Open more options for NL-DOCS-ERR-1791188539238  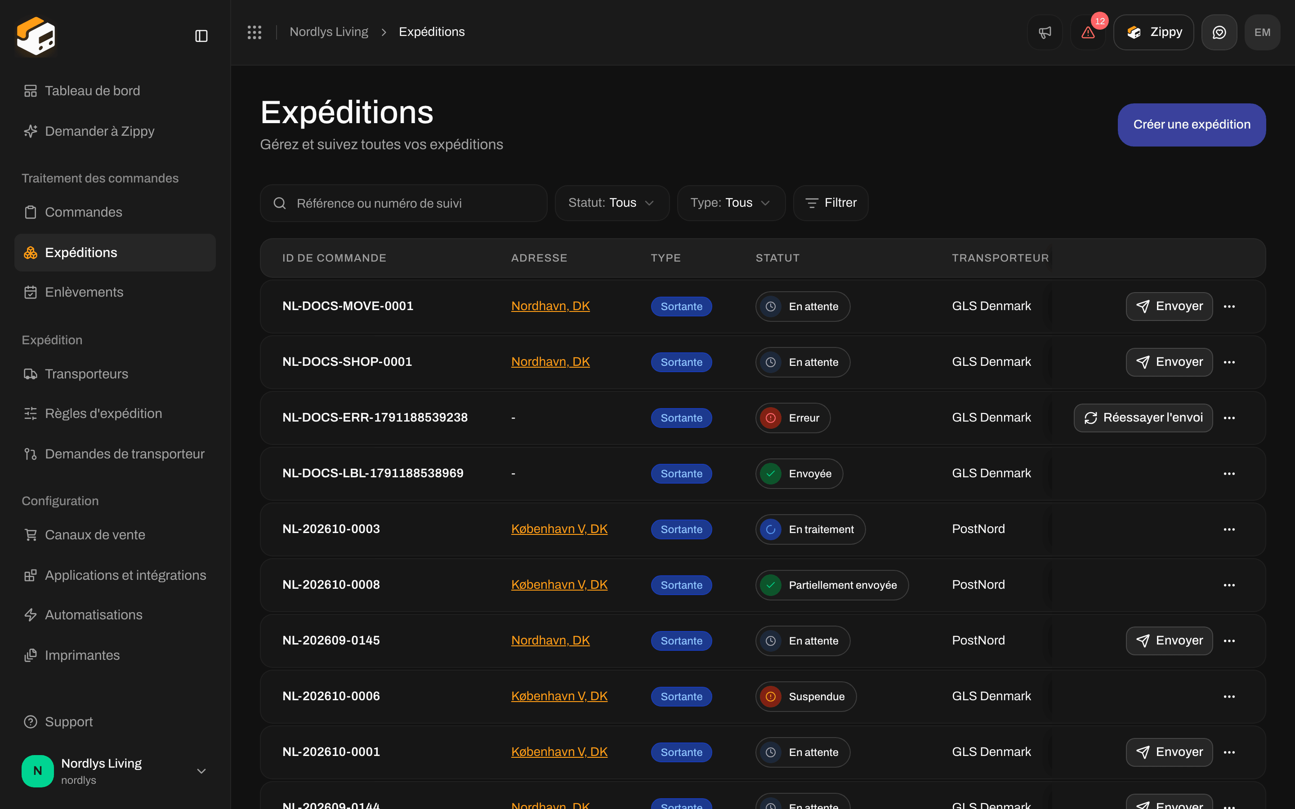point(1229,418)
